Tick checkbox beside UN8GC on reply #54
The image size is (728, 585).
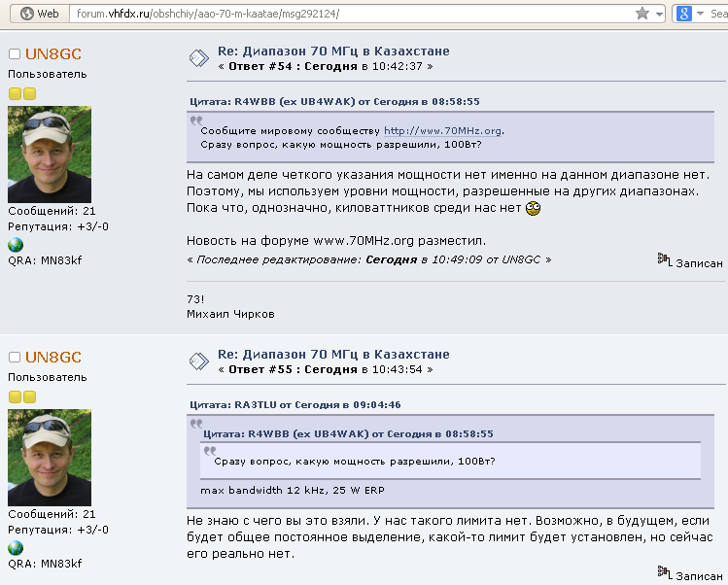click(x=15, y=53)
